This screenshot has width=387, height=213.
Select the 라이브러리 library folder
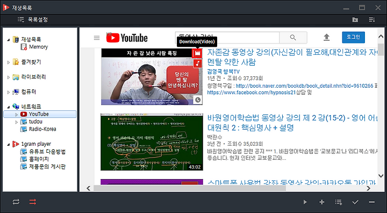pos(29,77)
